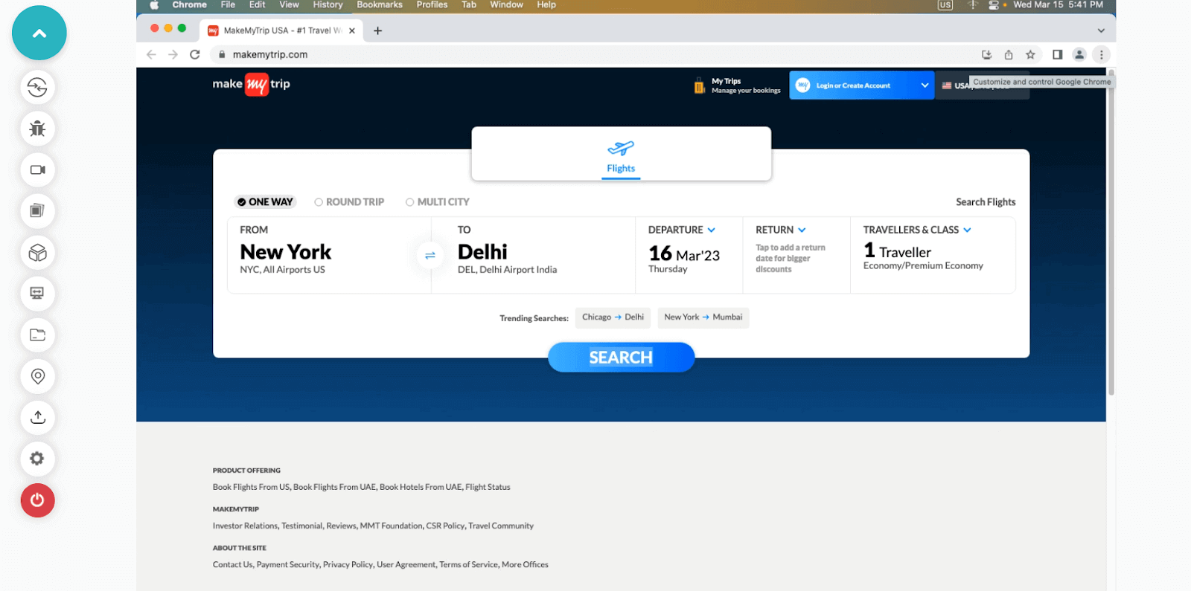Open settings gear in left sidebar
Viewport: 1191px width, 591px height.
(37, 459)
